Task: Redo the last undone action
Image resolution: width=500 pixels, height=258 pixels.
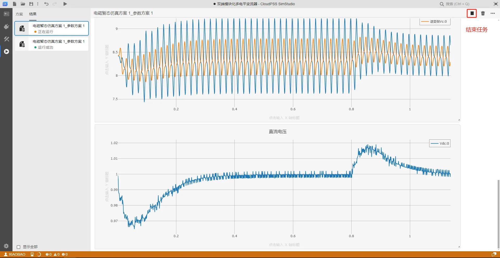Action: click(55, 4)
